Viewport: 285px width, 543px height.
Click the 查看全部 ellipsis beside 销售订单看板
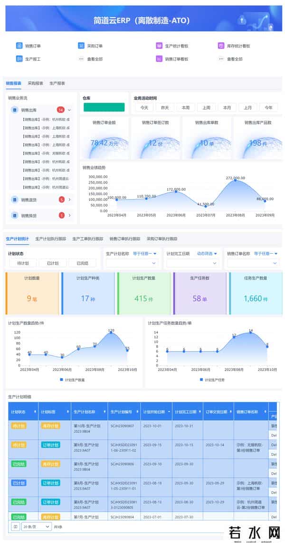point(221,59)
